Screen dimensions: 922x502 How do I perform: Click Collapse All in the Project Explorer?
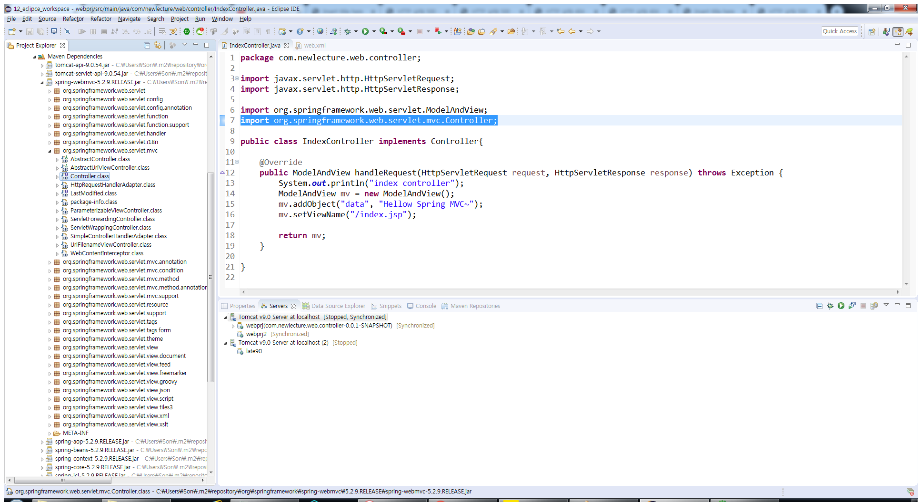147,45
